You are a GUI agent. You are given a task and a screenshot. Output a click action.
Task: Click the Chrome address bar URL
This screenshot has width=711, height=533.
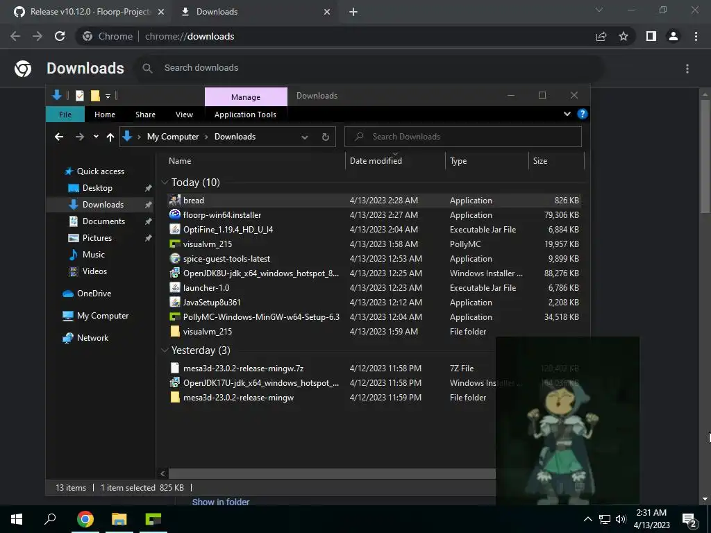190,36
